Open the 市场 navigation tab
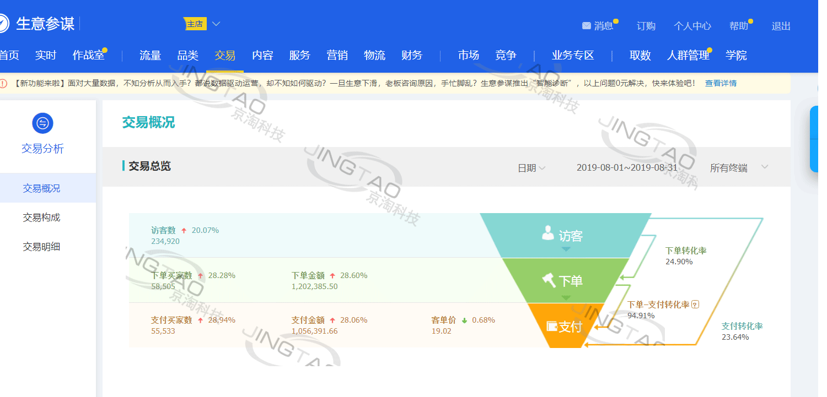This screenshot has height=397, width=827. click(468, 55)
